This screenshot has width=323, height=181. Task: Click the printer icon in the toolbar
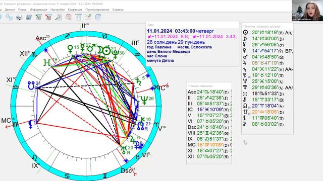tap(19, 17)
